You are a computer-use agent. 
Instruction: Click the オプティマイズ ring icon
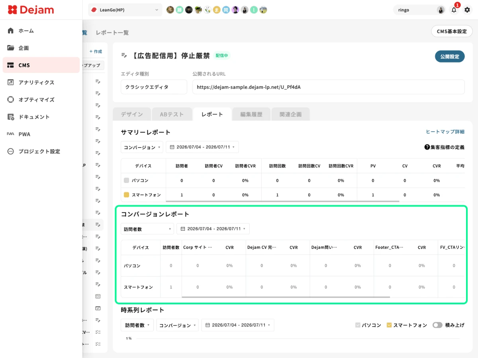(11, 99)
